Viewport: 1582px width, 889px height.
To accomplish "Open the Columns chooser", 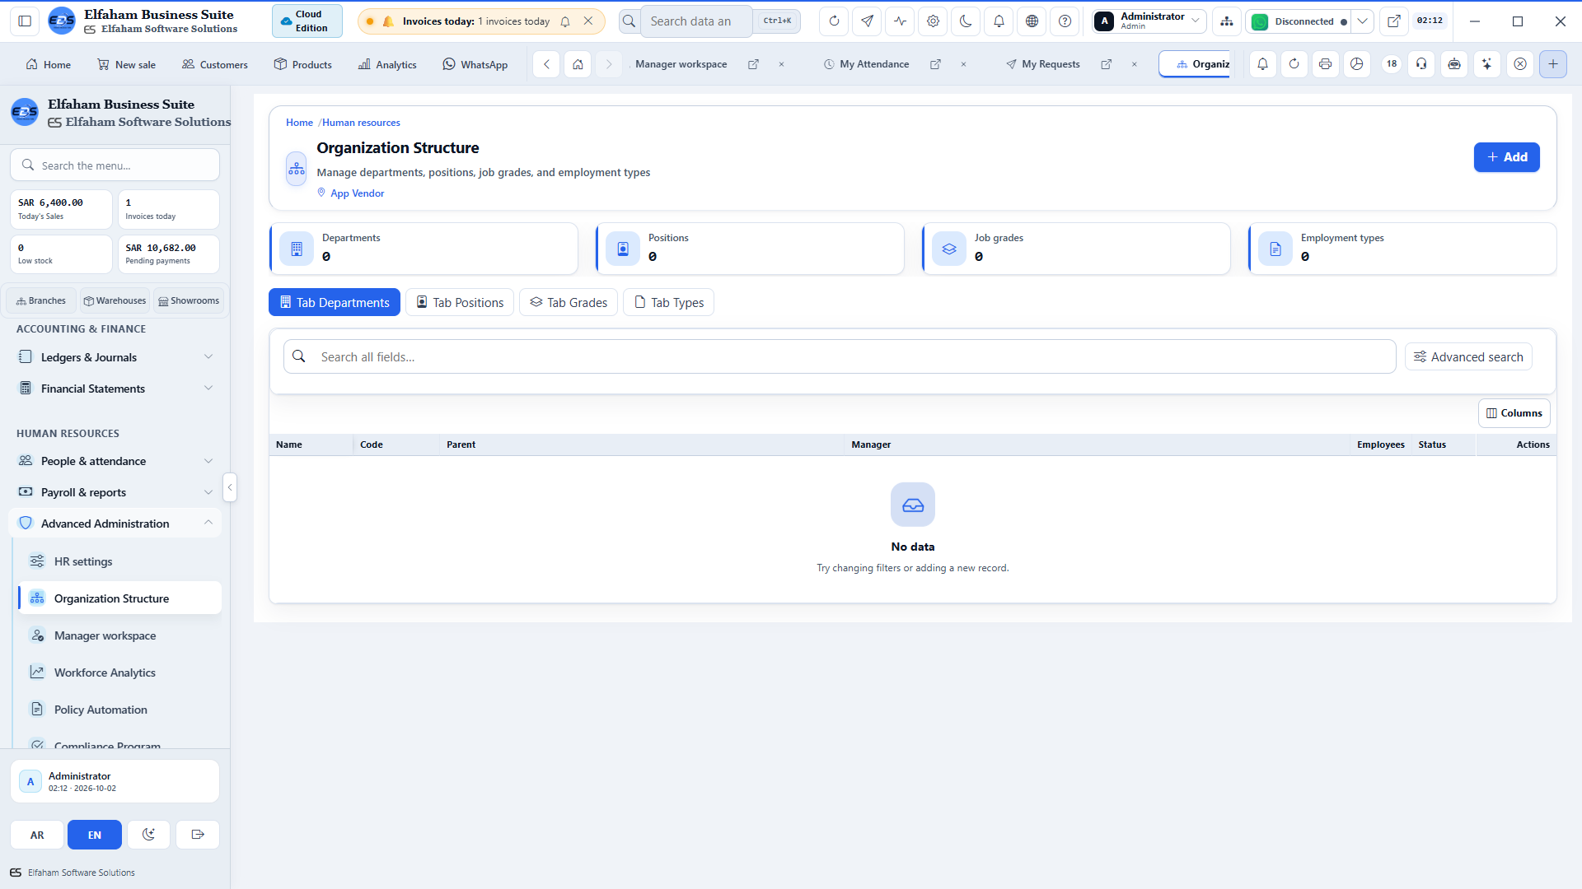I will point(1514,413).
